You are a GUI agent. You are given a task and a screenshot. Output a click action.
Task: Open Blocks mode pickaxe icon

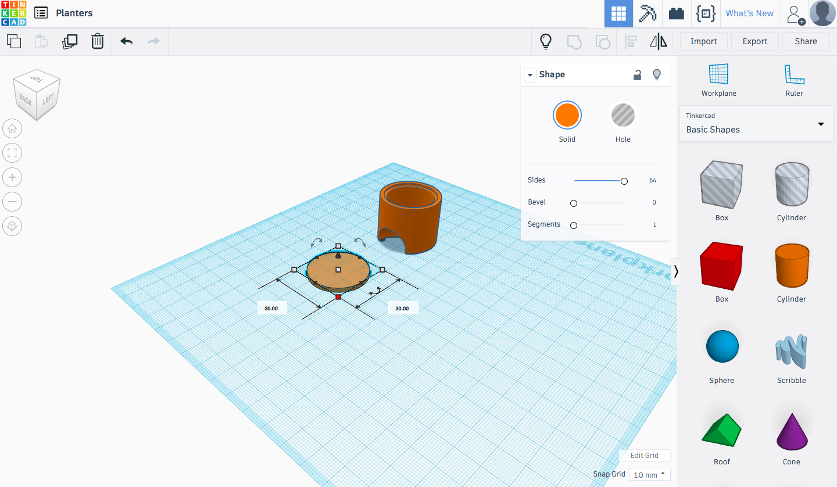648,13
